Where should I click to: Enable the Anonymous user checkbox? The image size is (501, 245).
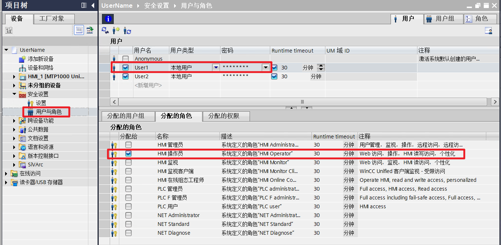click(126, 59)
